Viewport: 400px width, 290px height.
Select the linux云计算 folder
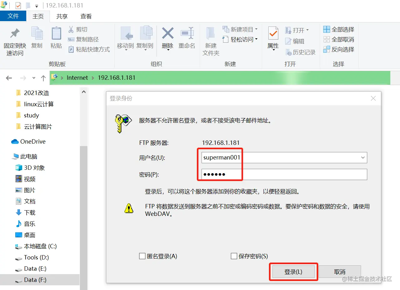point(35,104)
